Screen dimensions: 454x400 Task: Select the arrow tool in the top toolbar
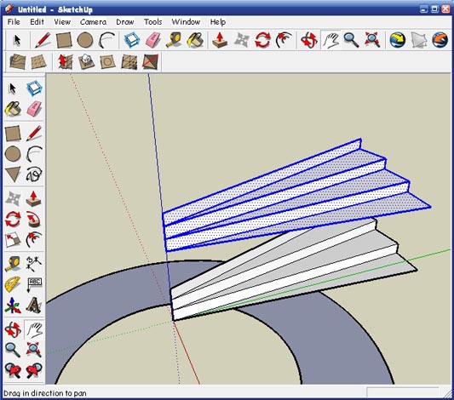17,40
